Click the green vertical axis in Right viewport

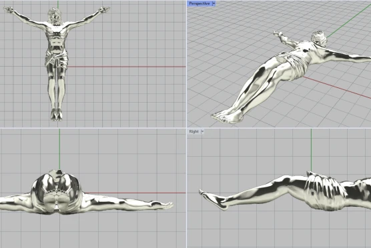click(311, 151)
